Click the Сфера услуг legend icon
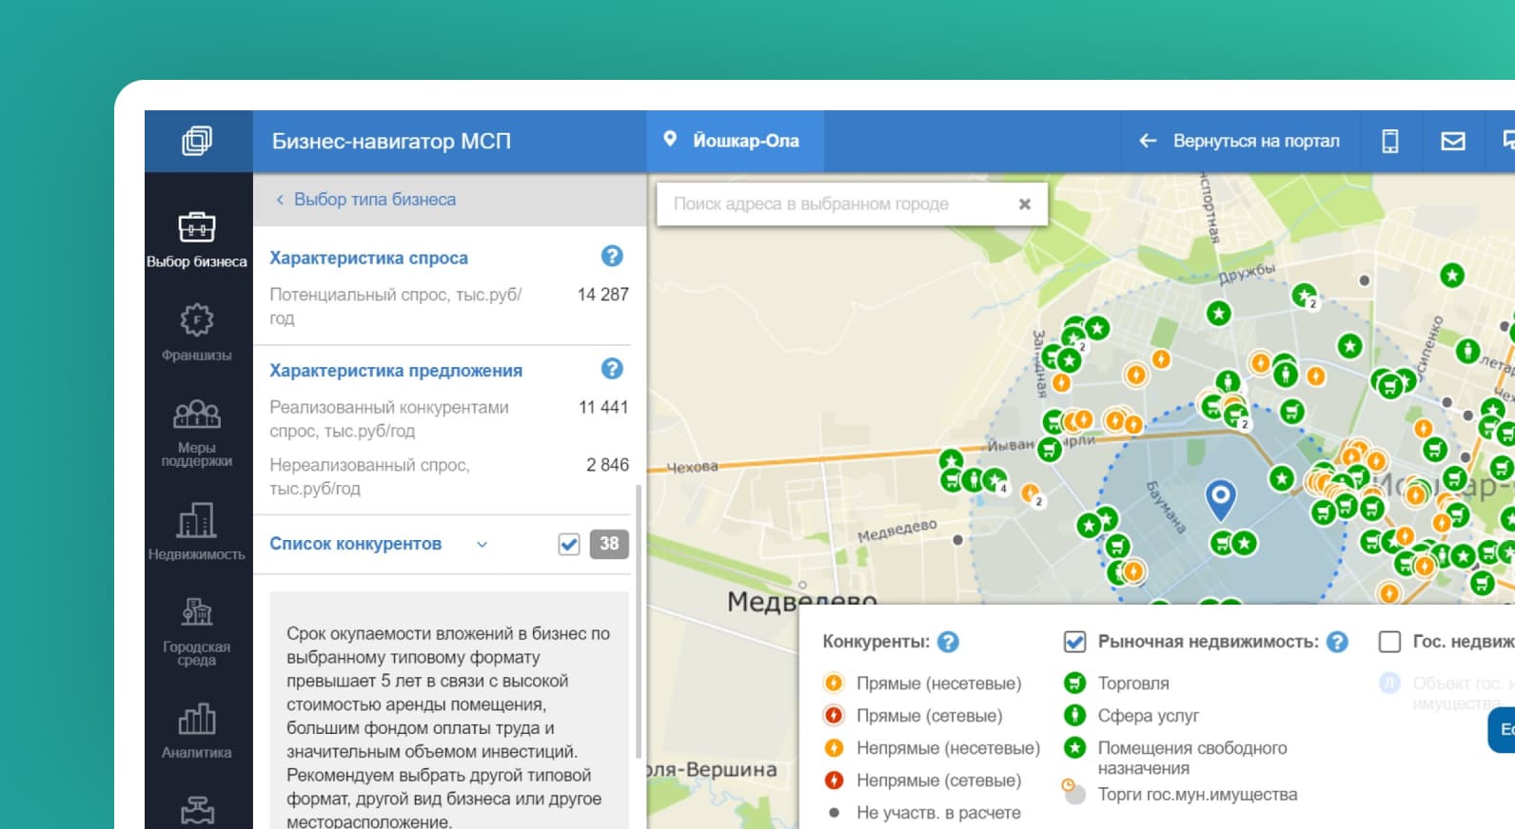Screen dimensions: 1515x829 (x=1074, y=715)
